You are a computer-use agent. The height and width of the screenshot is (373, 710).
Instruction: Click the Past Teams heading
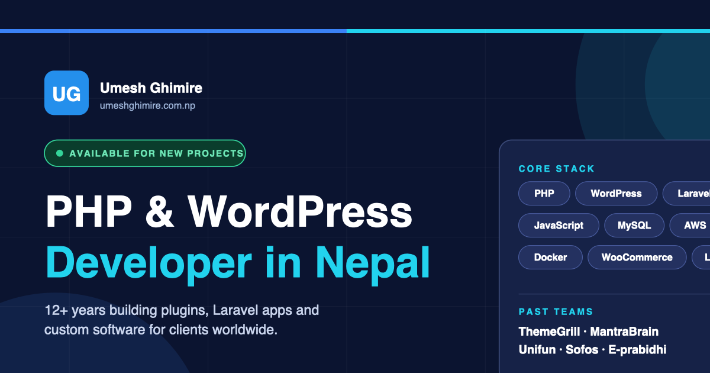[556, 311]
